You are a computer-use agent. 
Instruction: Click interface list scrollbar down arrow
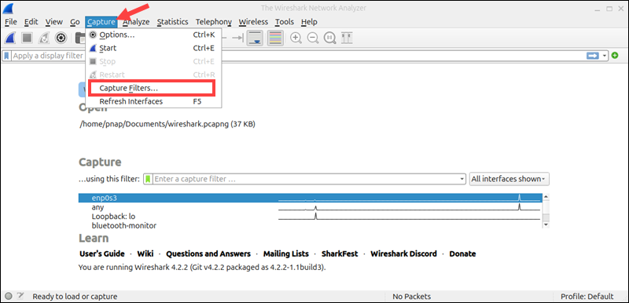click(546, 225)
